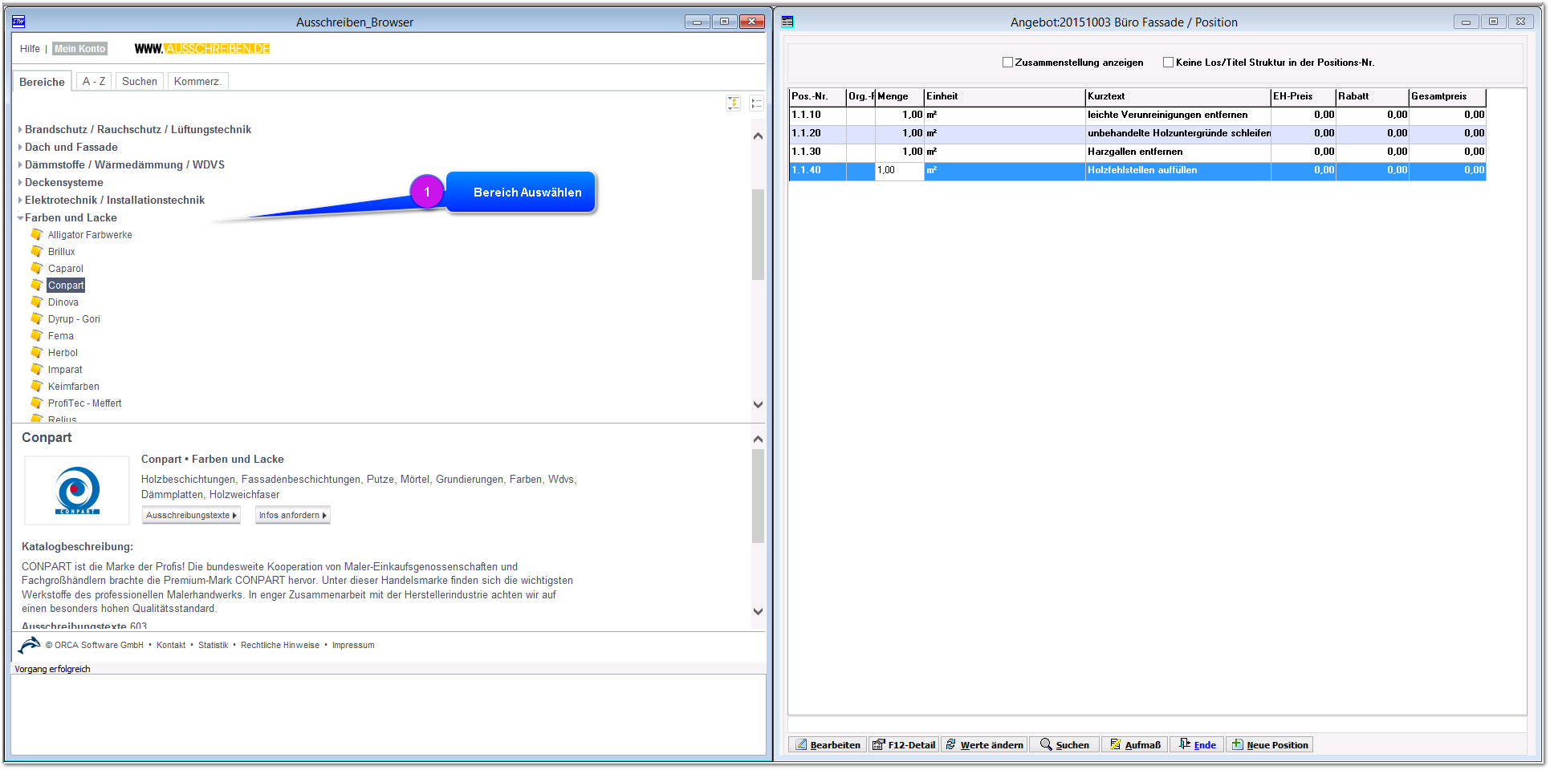Open the Kontakt footer link
Image resolution: width=1550 pixels, height=770 pixels.
(171, 645)
